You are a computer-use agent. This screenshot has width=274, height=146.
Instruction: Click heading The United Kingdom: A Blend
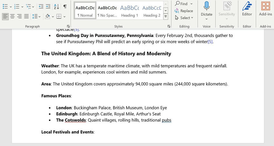[x=106, y=54]
